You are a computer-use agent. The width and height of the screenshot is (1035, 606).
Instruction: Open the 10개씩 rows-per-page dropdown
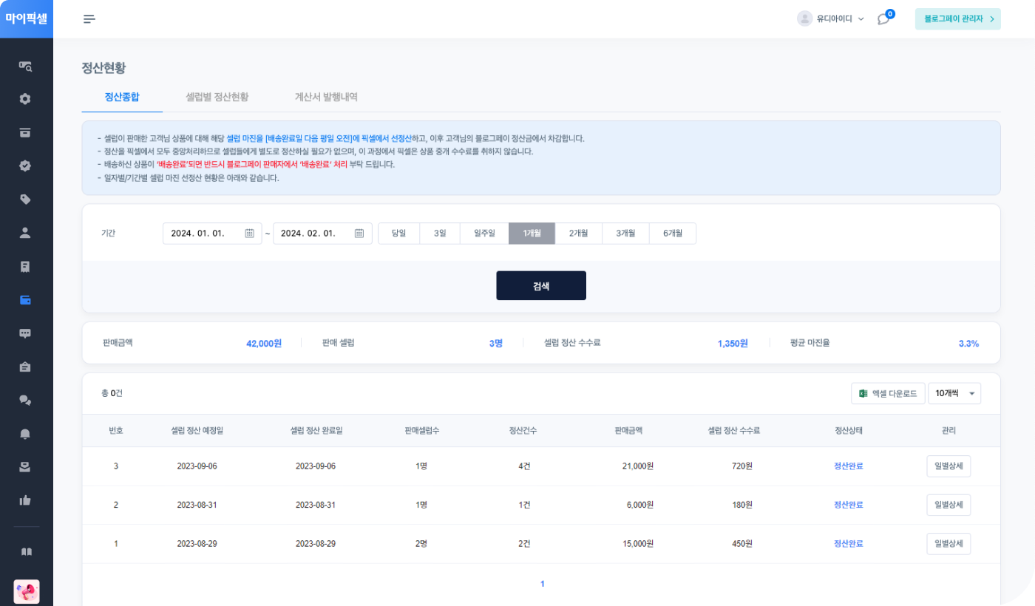click(x=954, y=394)
